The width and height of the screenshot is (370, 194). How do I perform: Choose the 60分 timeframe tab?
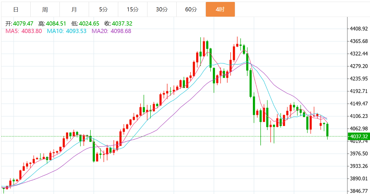(x=191, y=9)
